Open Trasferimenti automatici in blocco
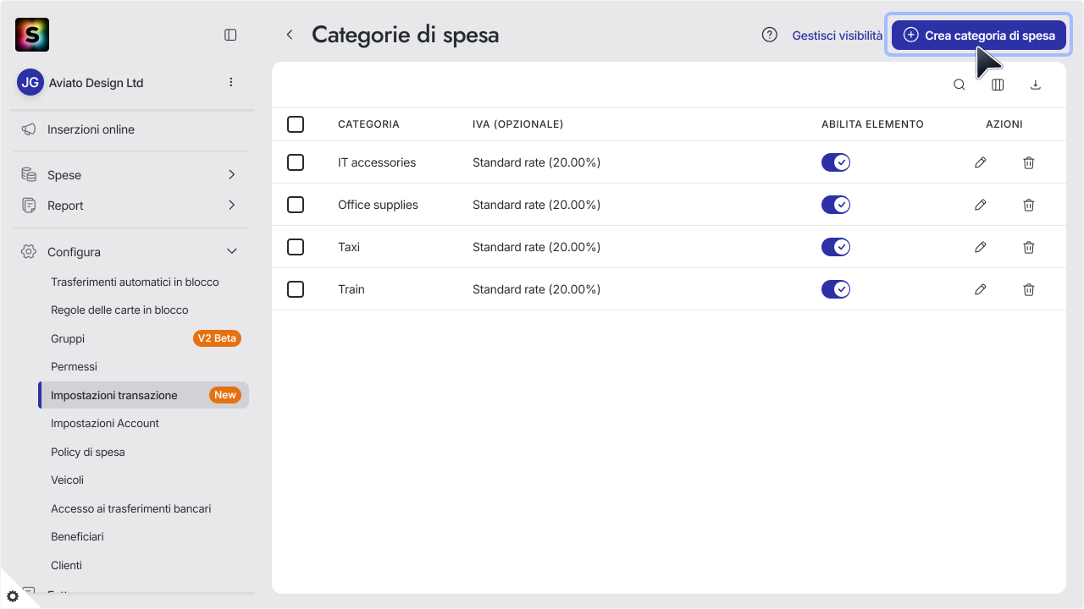The width and height of the screenshot is (1084, 609). [x=135, y=282]
